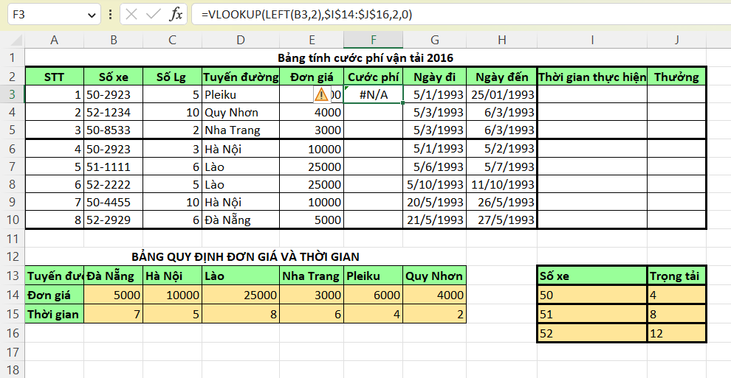
Task: Click value 25000 in row 14
Action: [241, 295]
